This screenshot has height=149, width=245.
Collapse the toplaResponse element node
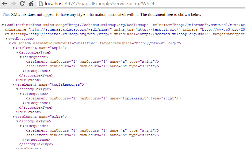click(13, 85)
